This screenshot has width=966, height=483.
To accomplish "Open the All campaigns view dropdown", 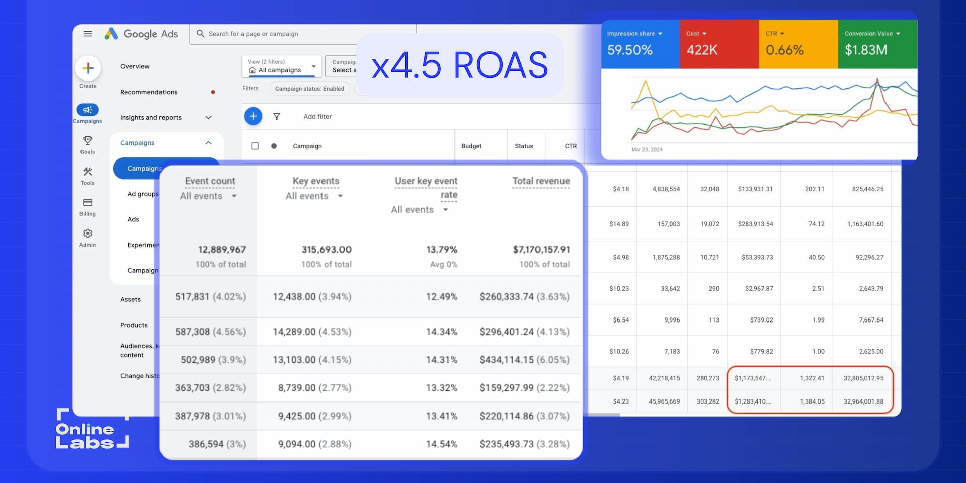I will 282,66.
